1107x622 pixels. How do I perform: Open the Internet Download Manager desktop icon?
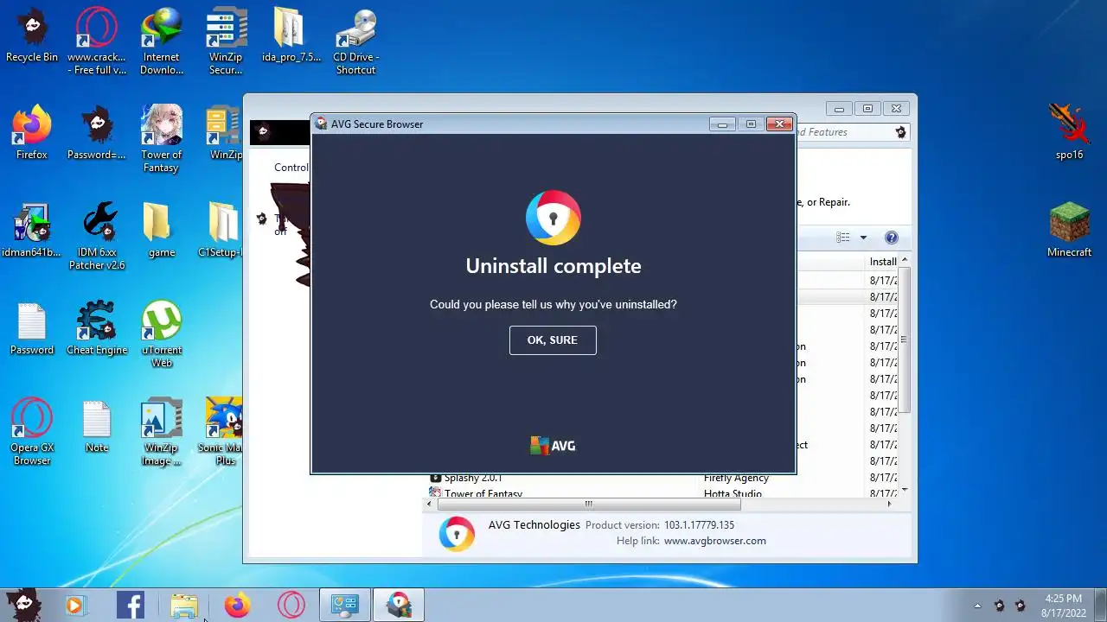click(x=162, y=41)
